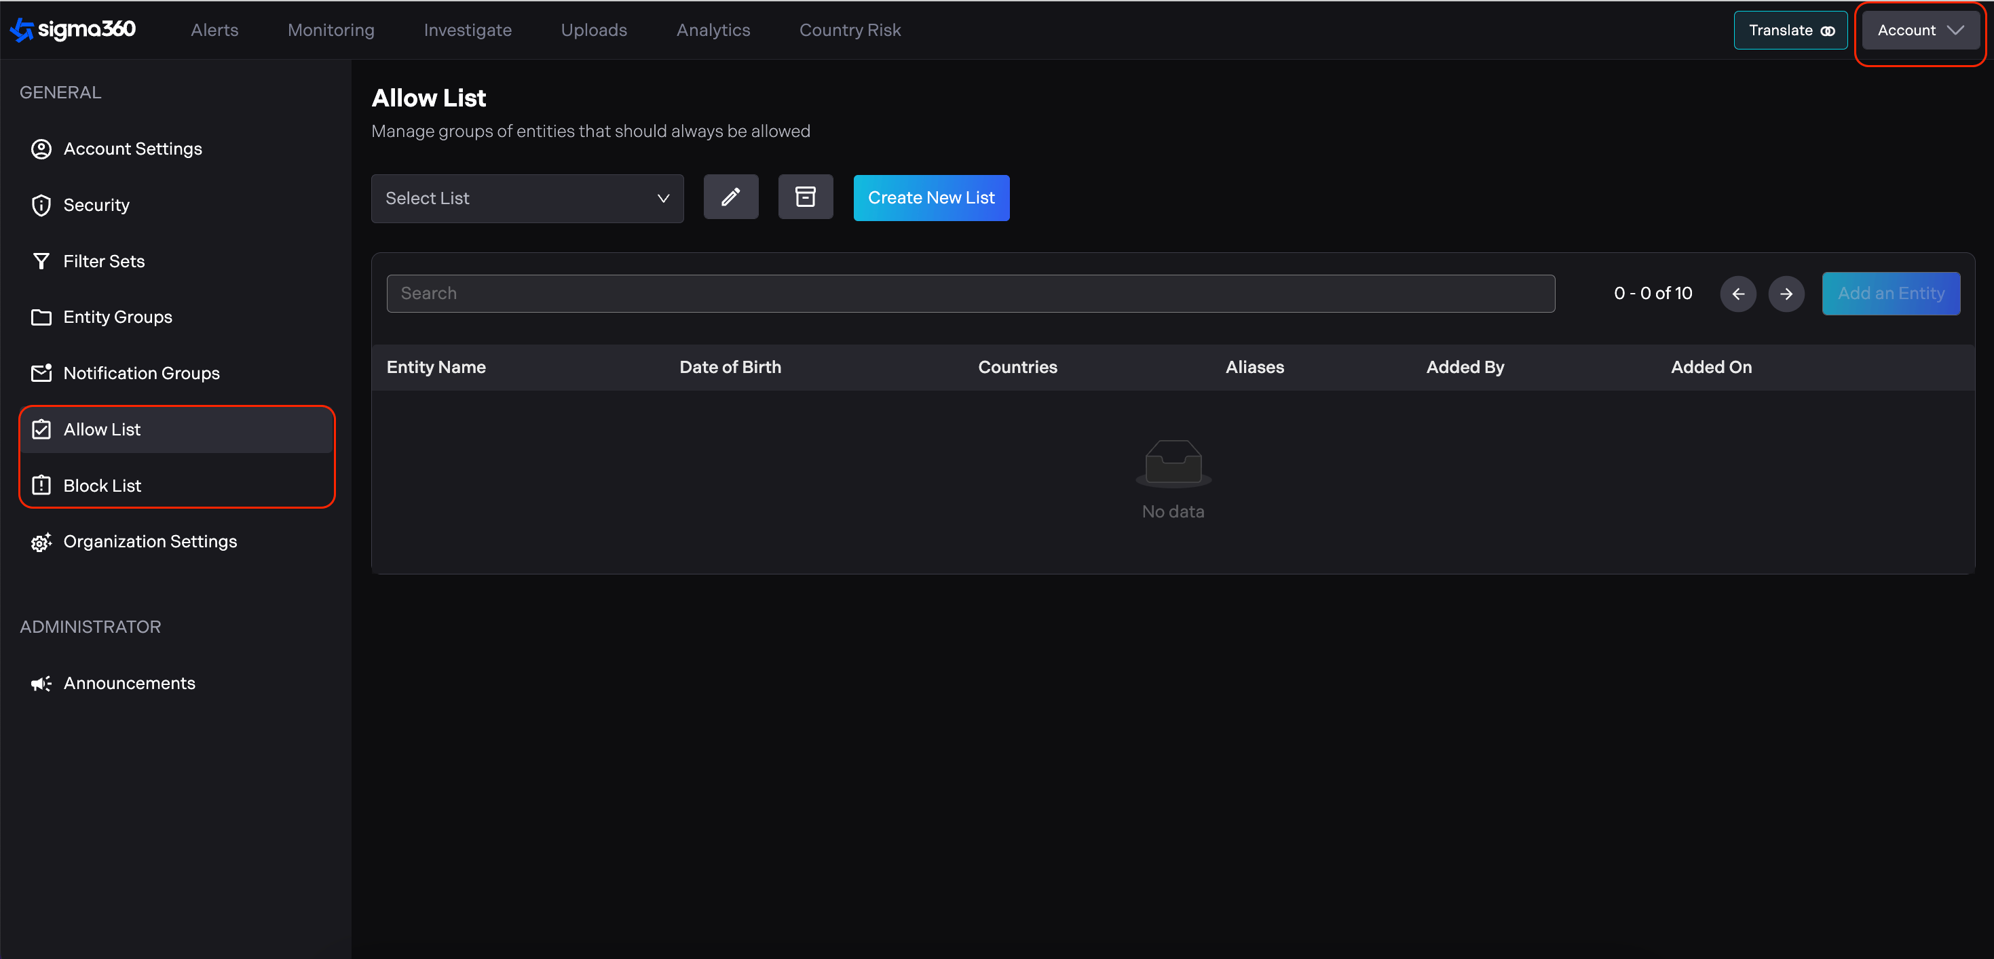The height and width of the screenshot is (959, 1994).
Task: Open Country Risk in top navigation
Action: pyautogui.click(x=849, y=30)
